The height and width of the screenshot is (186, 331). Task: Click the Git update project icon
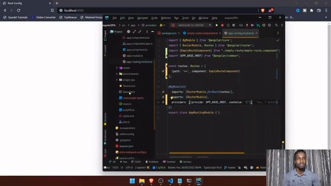247,25
